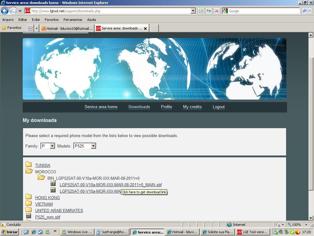314x236 pixels.
Task: Select the Service area: downloads tab
Action: pyautogui.click(x=119, y=28)
